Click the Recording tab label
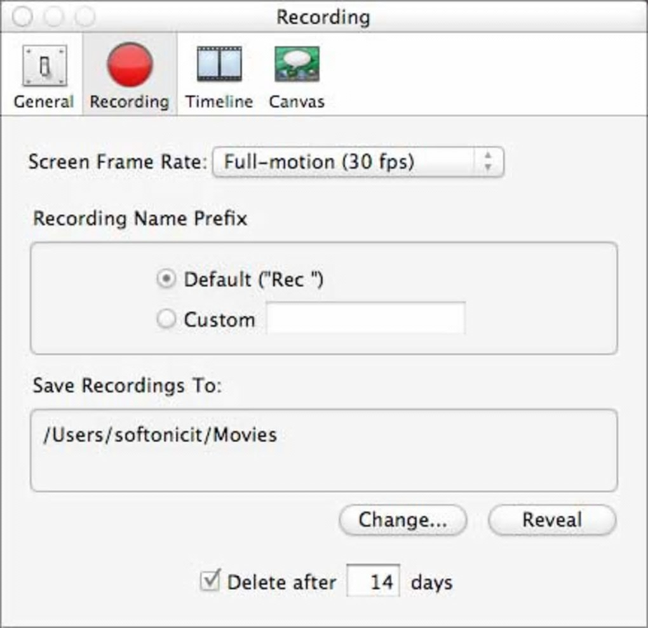This screenshot has height=628, width=648. click(130, 102)
